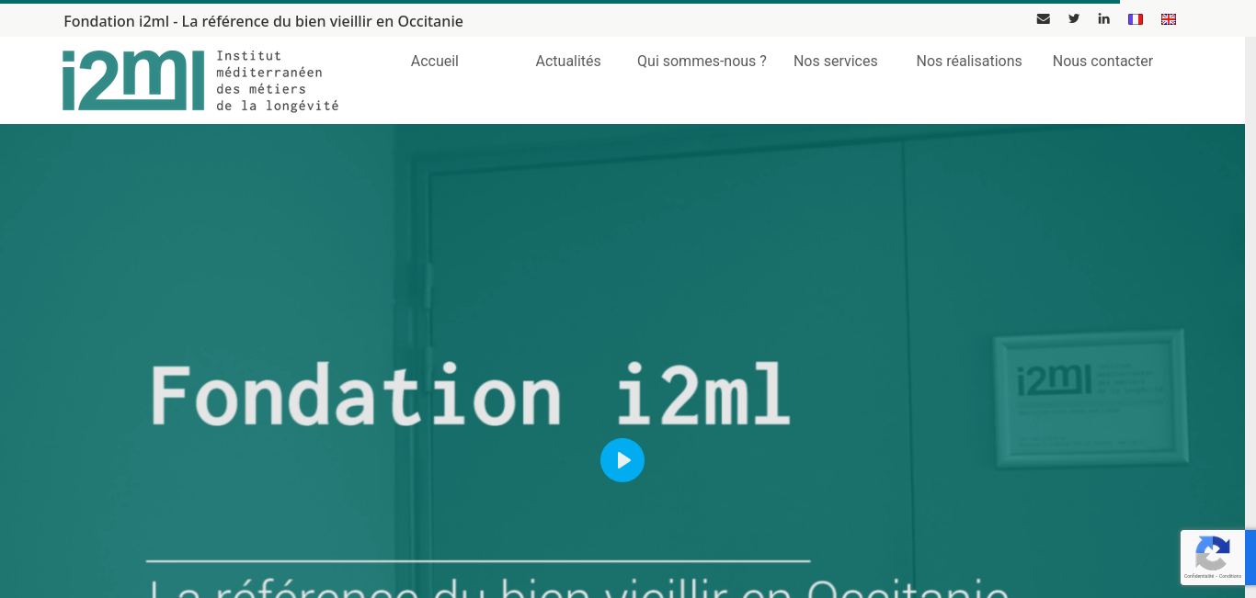This screenshot has height=598, width=1256.
Task: Switch site language to English flag
Action: click(x=1169, y=19)
